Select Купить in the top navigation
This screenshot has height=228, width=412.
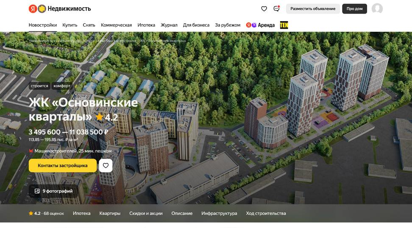(70, 25)
